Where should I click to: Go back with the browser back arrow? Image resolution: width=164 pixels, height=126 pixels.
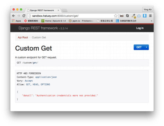[x=14, y=16]
